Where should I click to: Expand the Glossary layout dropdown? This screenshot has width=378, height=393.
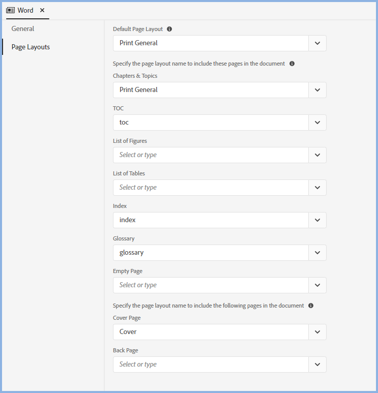pos(317,253)
